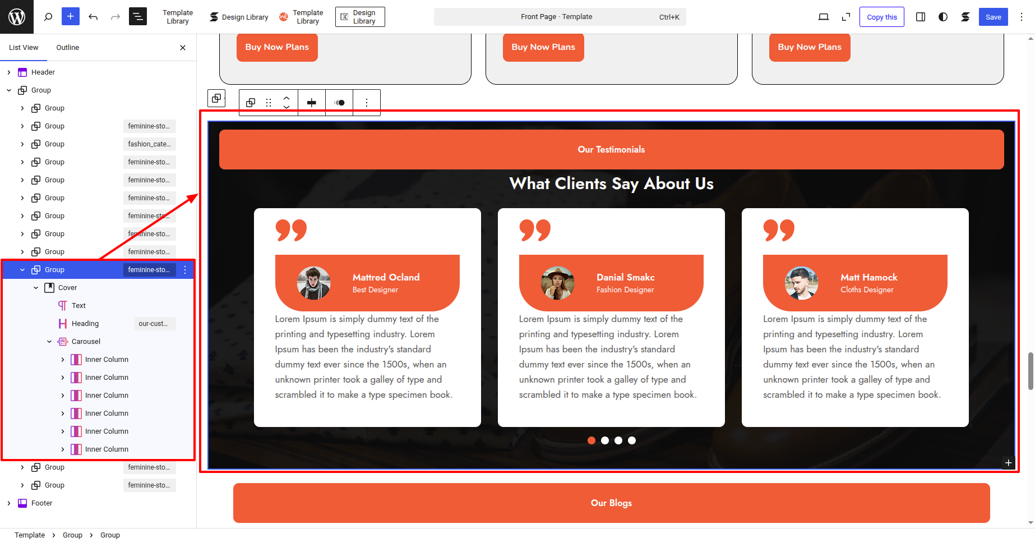Select the second carousel pagination dot
The image size is (1035, 542).
(605, 440)
